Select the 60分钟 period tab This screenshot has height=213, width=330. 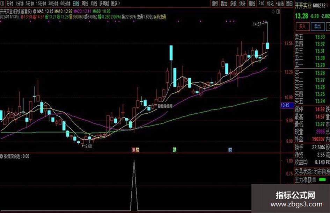65,3
